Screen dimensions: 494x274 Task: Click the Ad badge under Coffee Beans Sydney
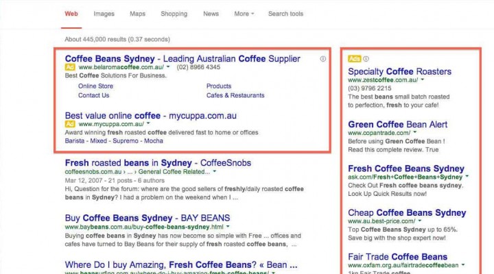pos(70,67)
